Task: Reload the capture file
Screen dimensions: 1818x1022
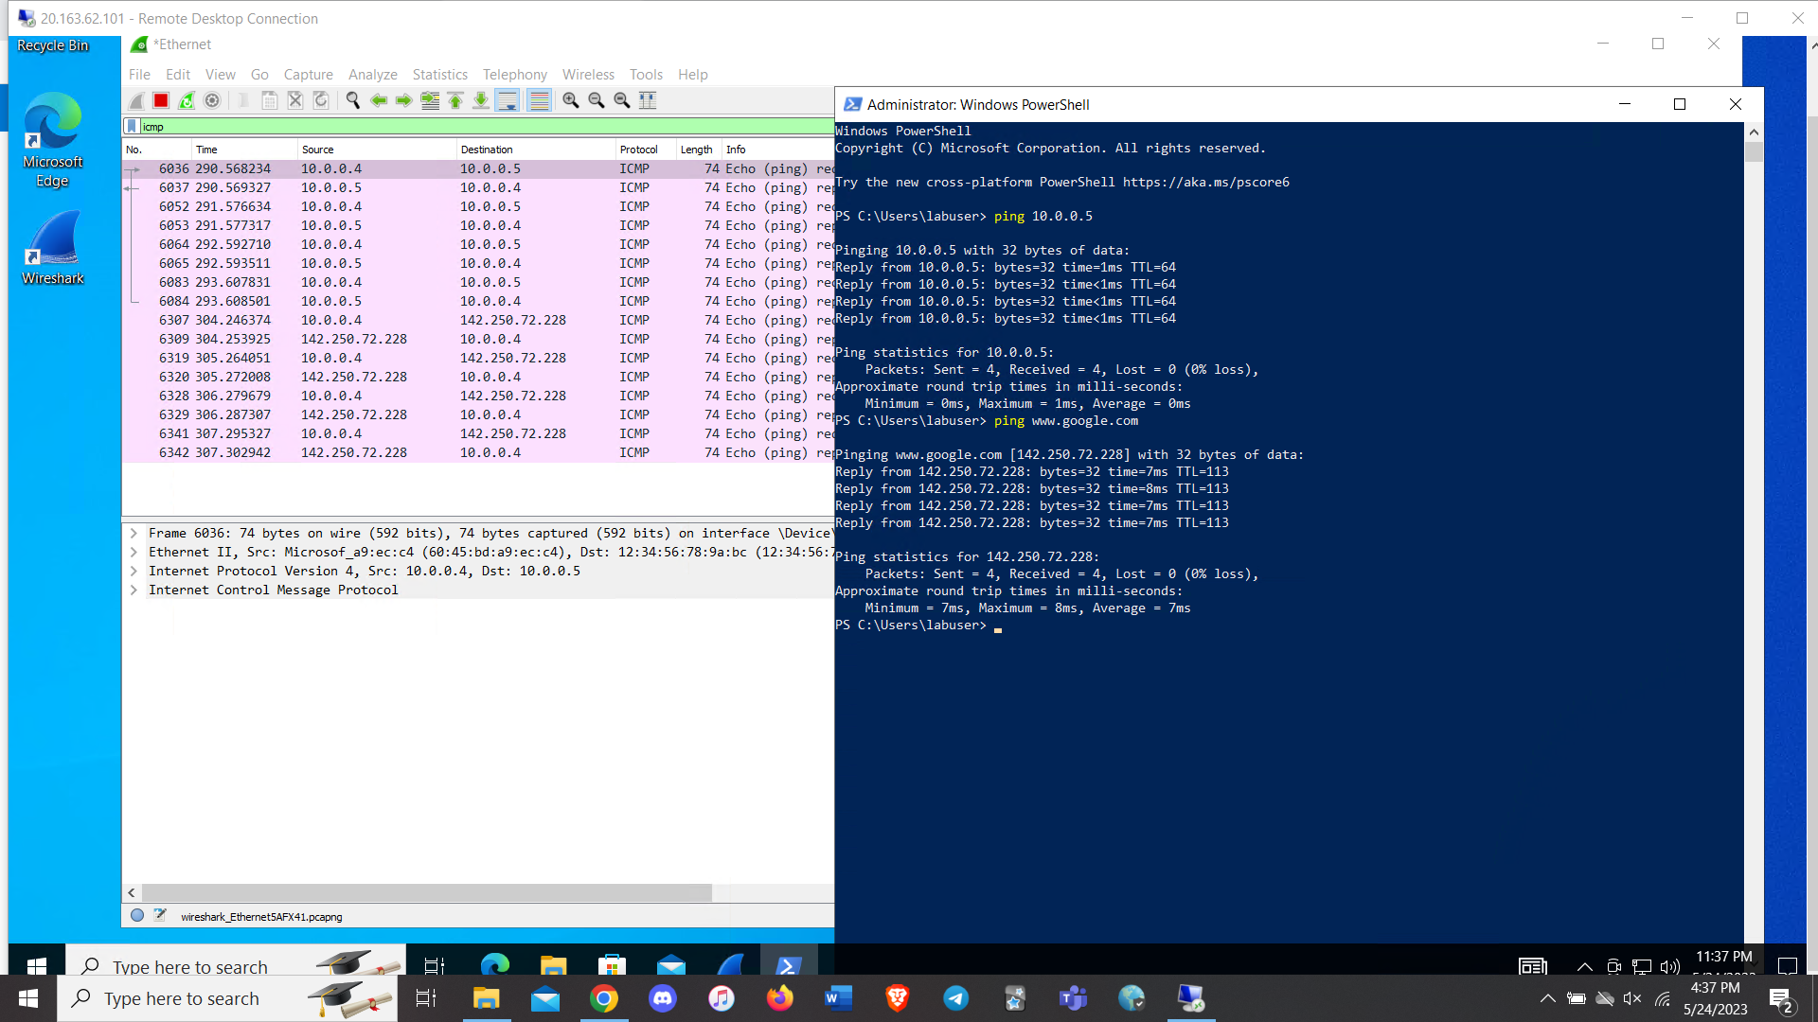Action: tap(321, 100)
